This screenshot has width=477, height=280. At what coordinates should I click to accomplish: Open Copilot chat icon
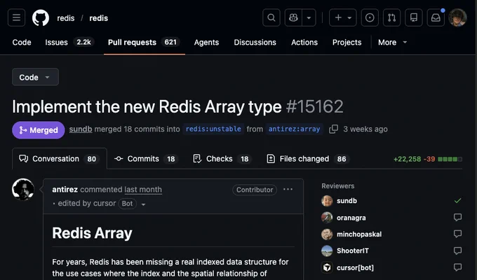click(293, 17)
